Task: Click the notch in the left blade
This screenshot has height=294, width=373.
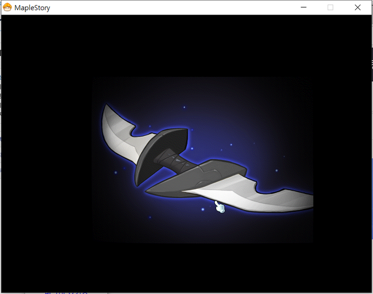Action: pyautogui.click(x=134, y=131)
